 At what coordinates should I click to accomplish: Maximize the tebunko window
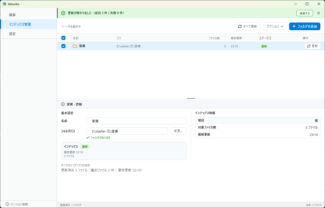click(x=307, y=4)
